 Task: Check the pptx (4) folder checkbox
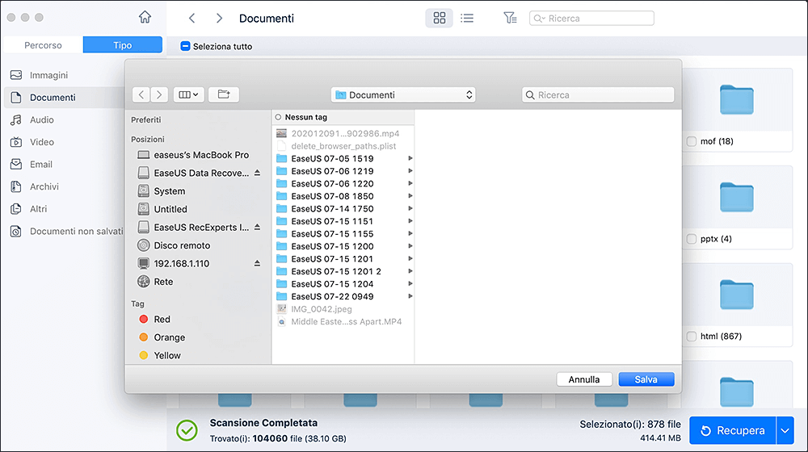click(692, 239)
